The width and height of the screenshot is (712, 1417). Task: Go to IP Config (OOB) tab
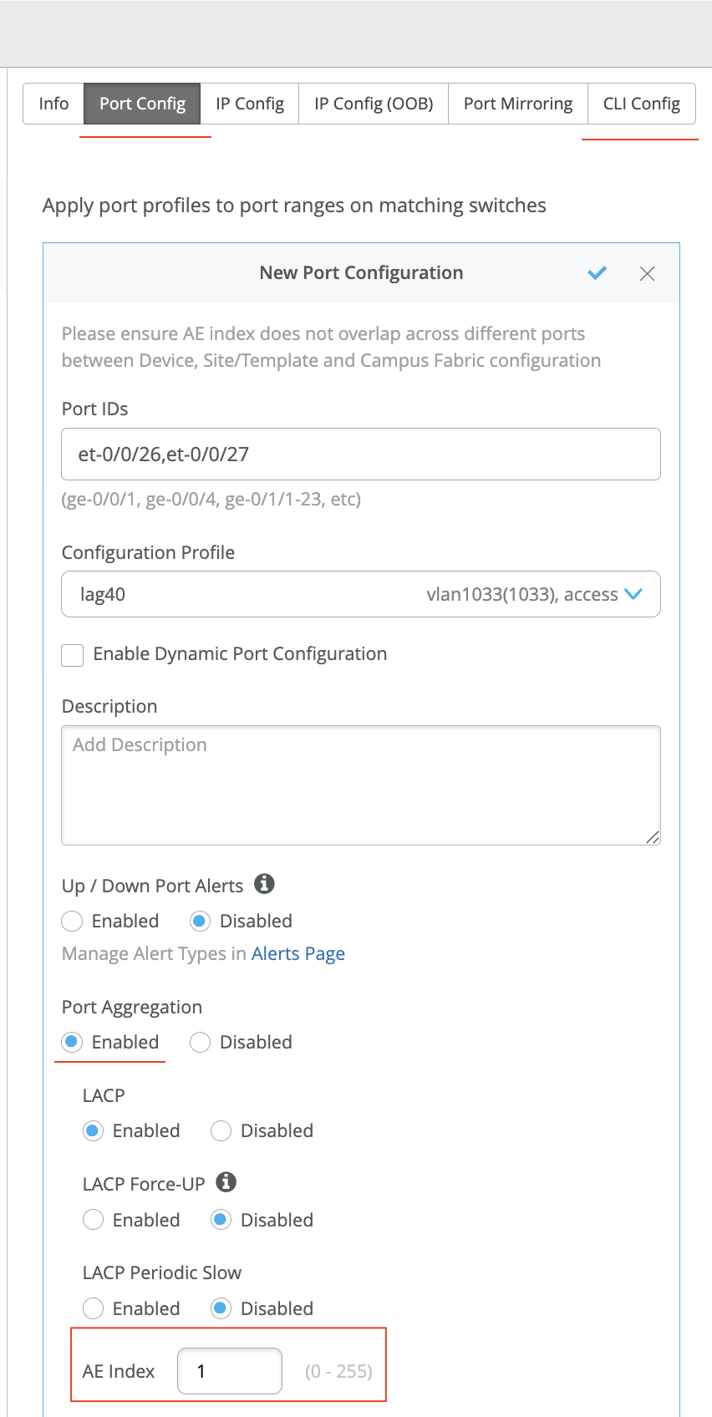pos(374,104)
